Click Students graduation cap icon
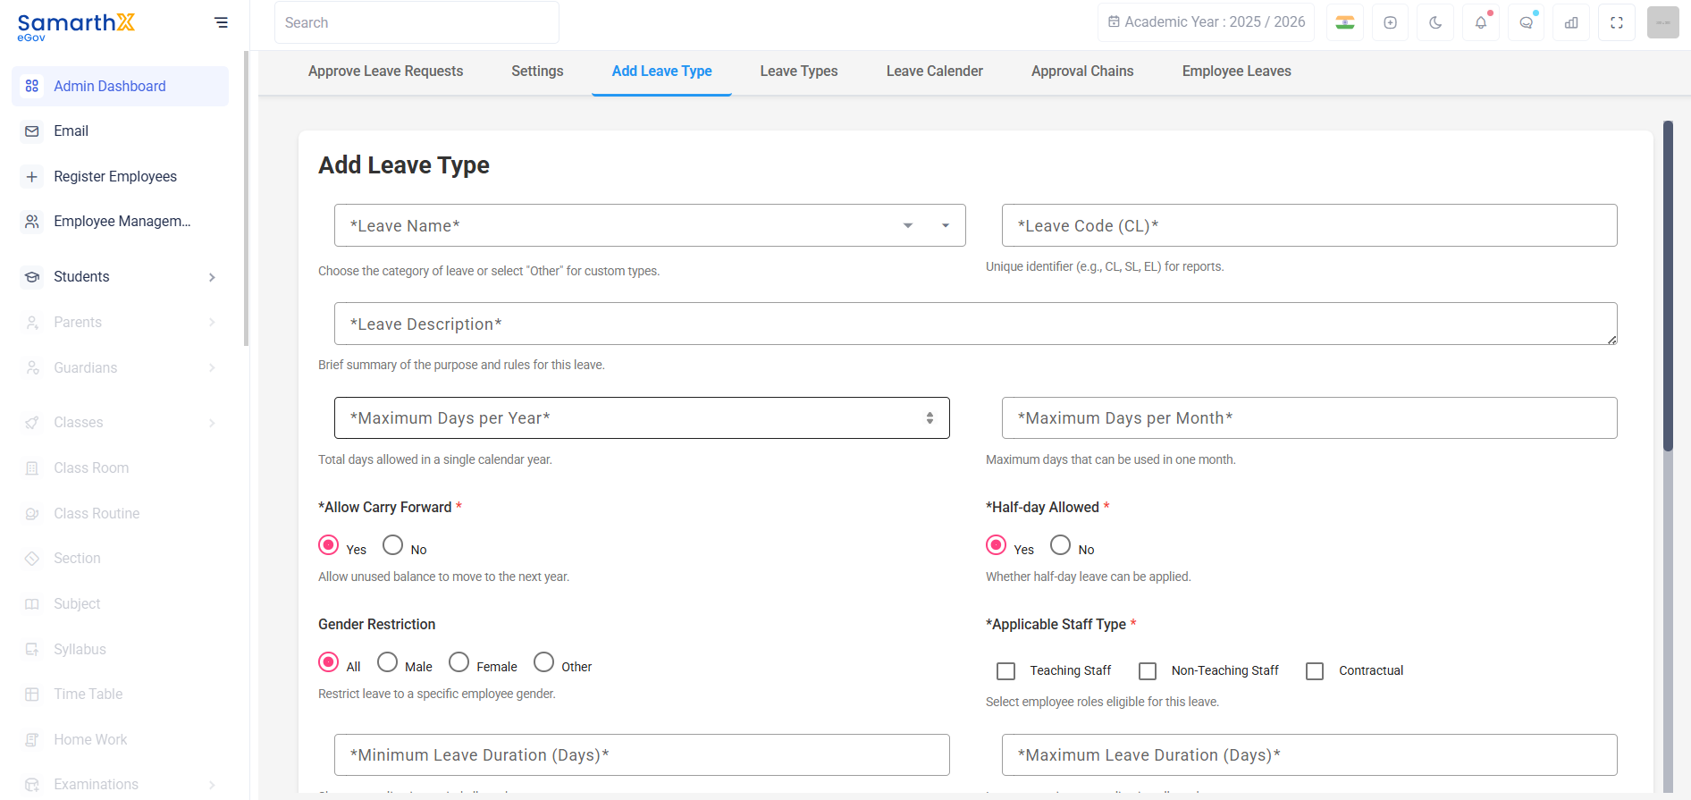This screenshot has height=800, width=1691. pos(32,277)
